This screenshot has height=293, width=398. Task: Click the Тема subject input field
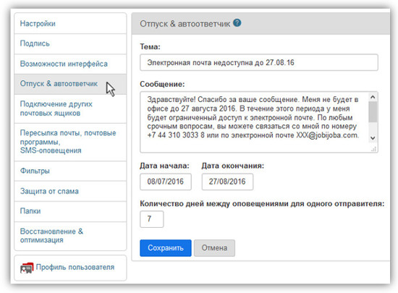pyautogui.click(x=259, y=62)
